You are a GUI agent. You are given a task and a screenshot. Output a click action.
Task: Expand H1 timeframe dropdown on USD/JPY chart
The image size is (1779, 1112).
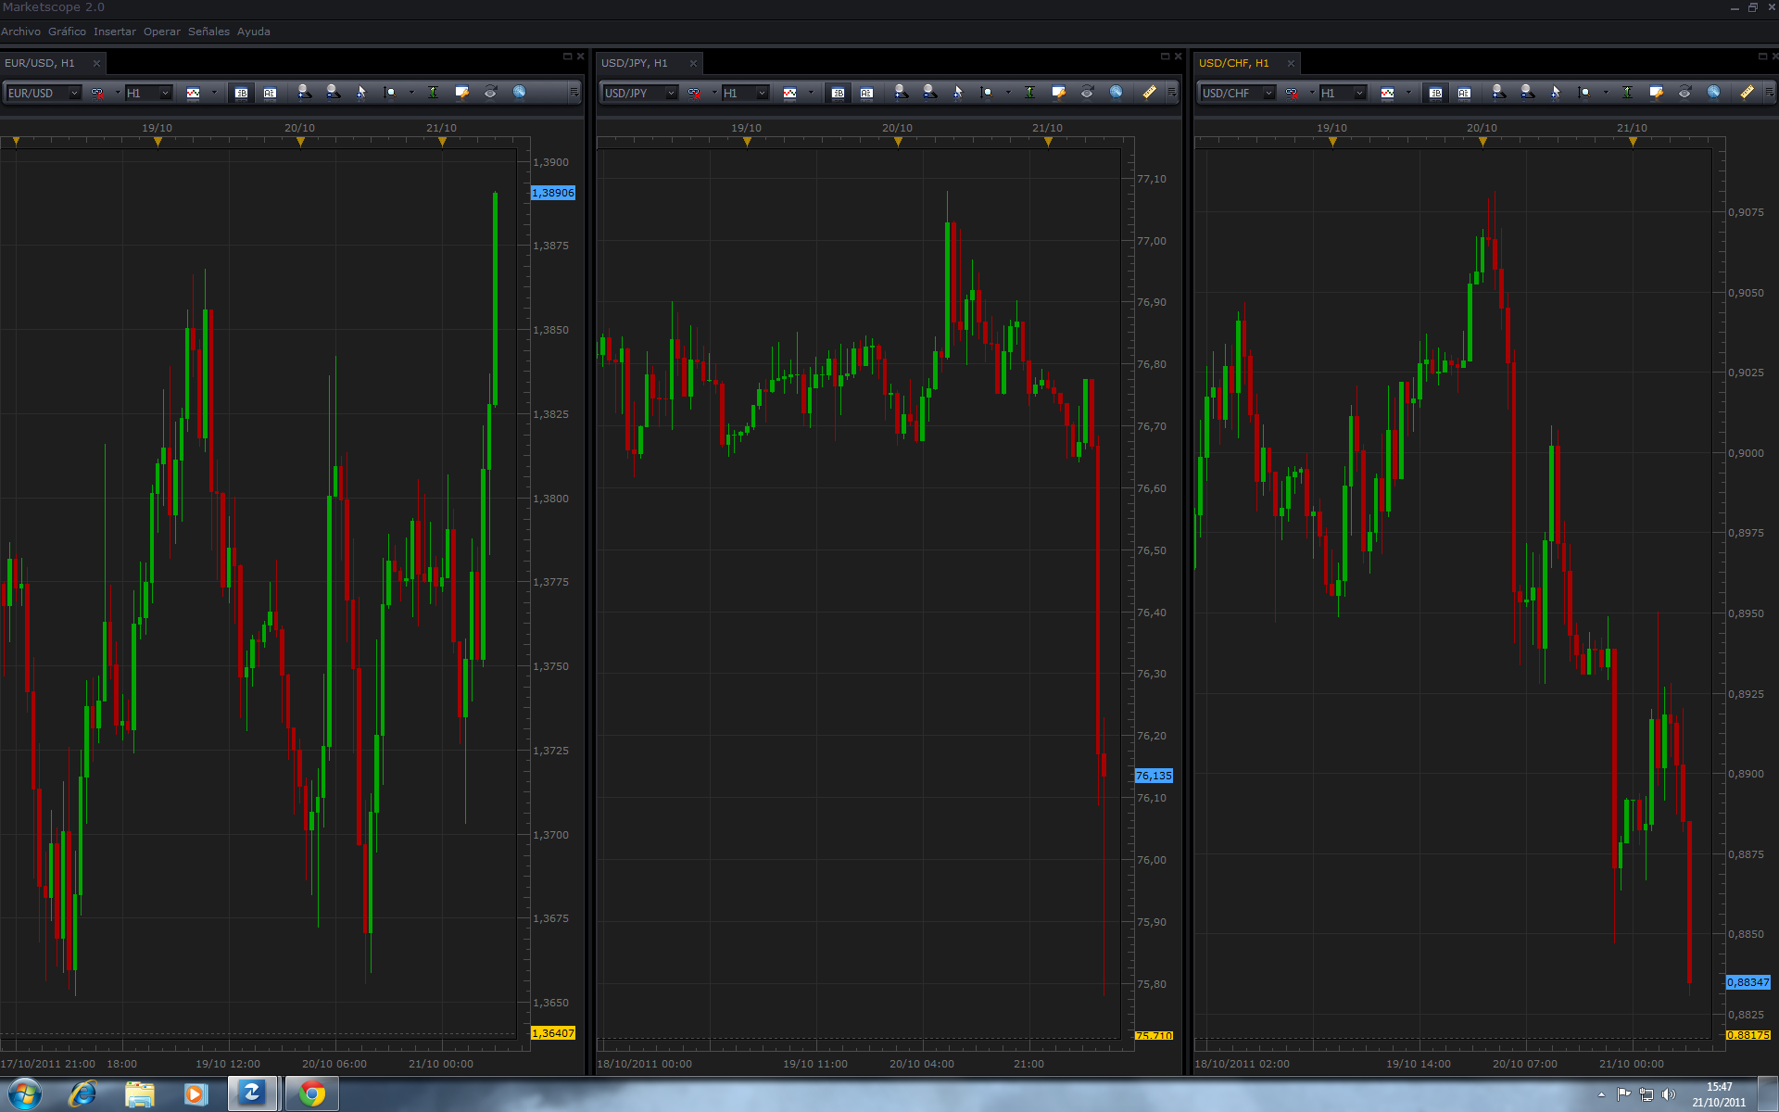coord(762,93)
